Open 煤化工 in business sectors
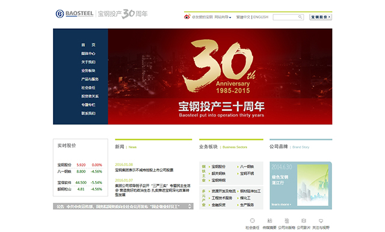The image size is (385, 232). pyautogui.click(x=245, y=198)
